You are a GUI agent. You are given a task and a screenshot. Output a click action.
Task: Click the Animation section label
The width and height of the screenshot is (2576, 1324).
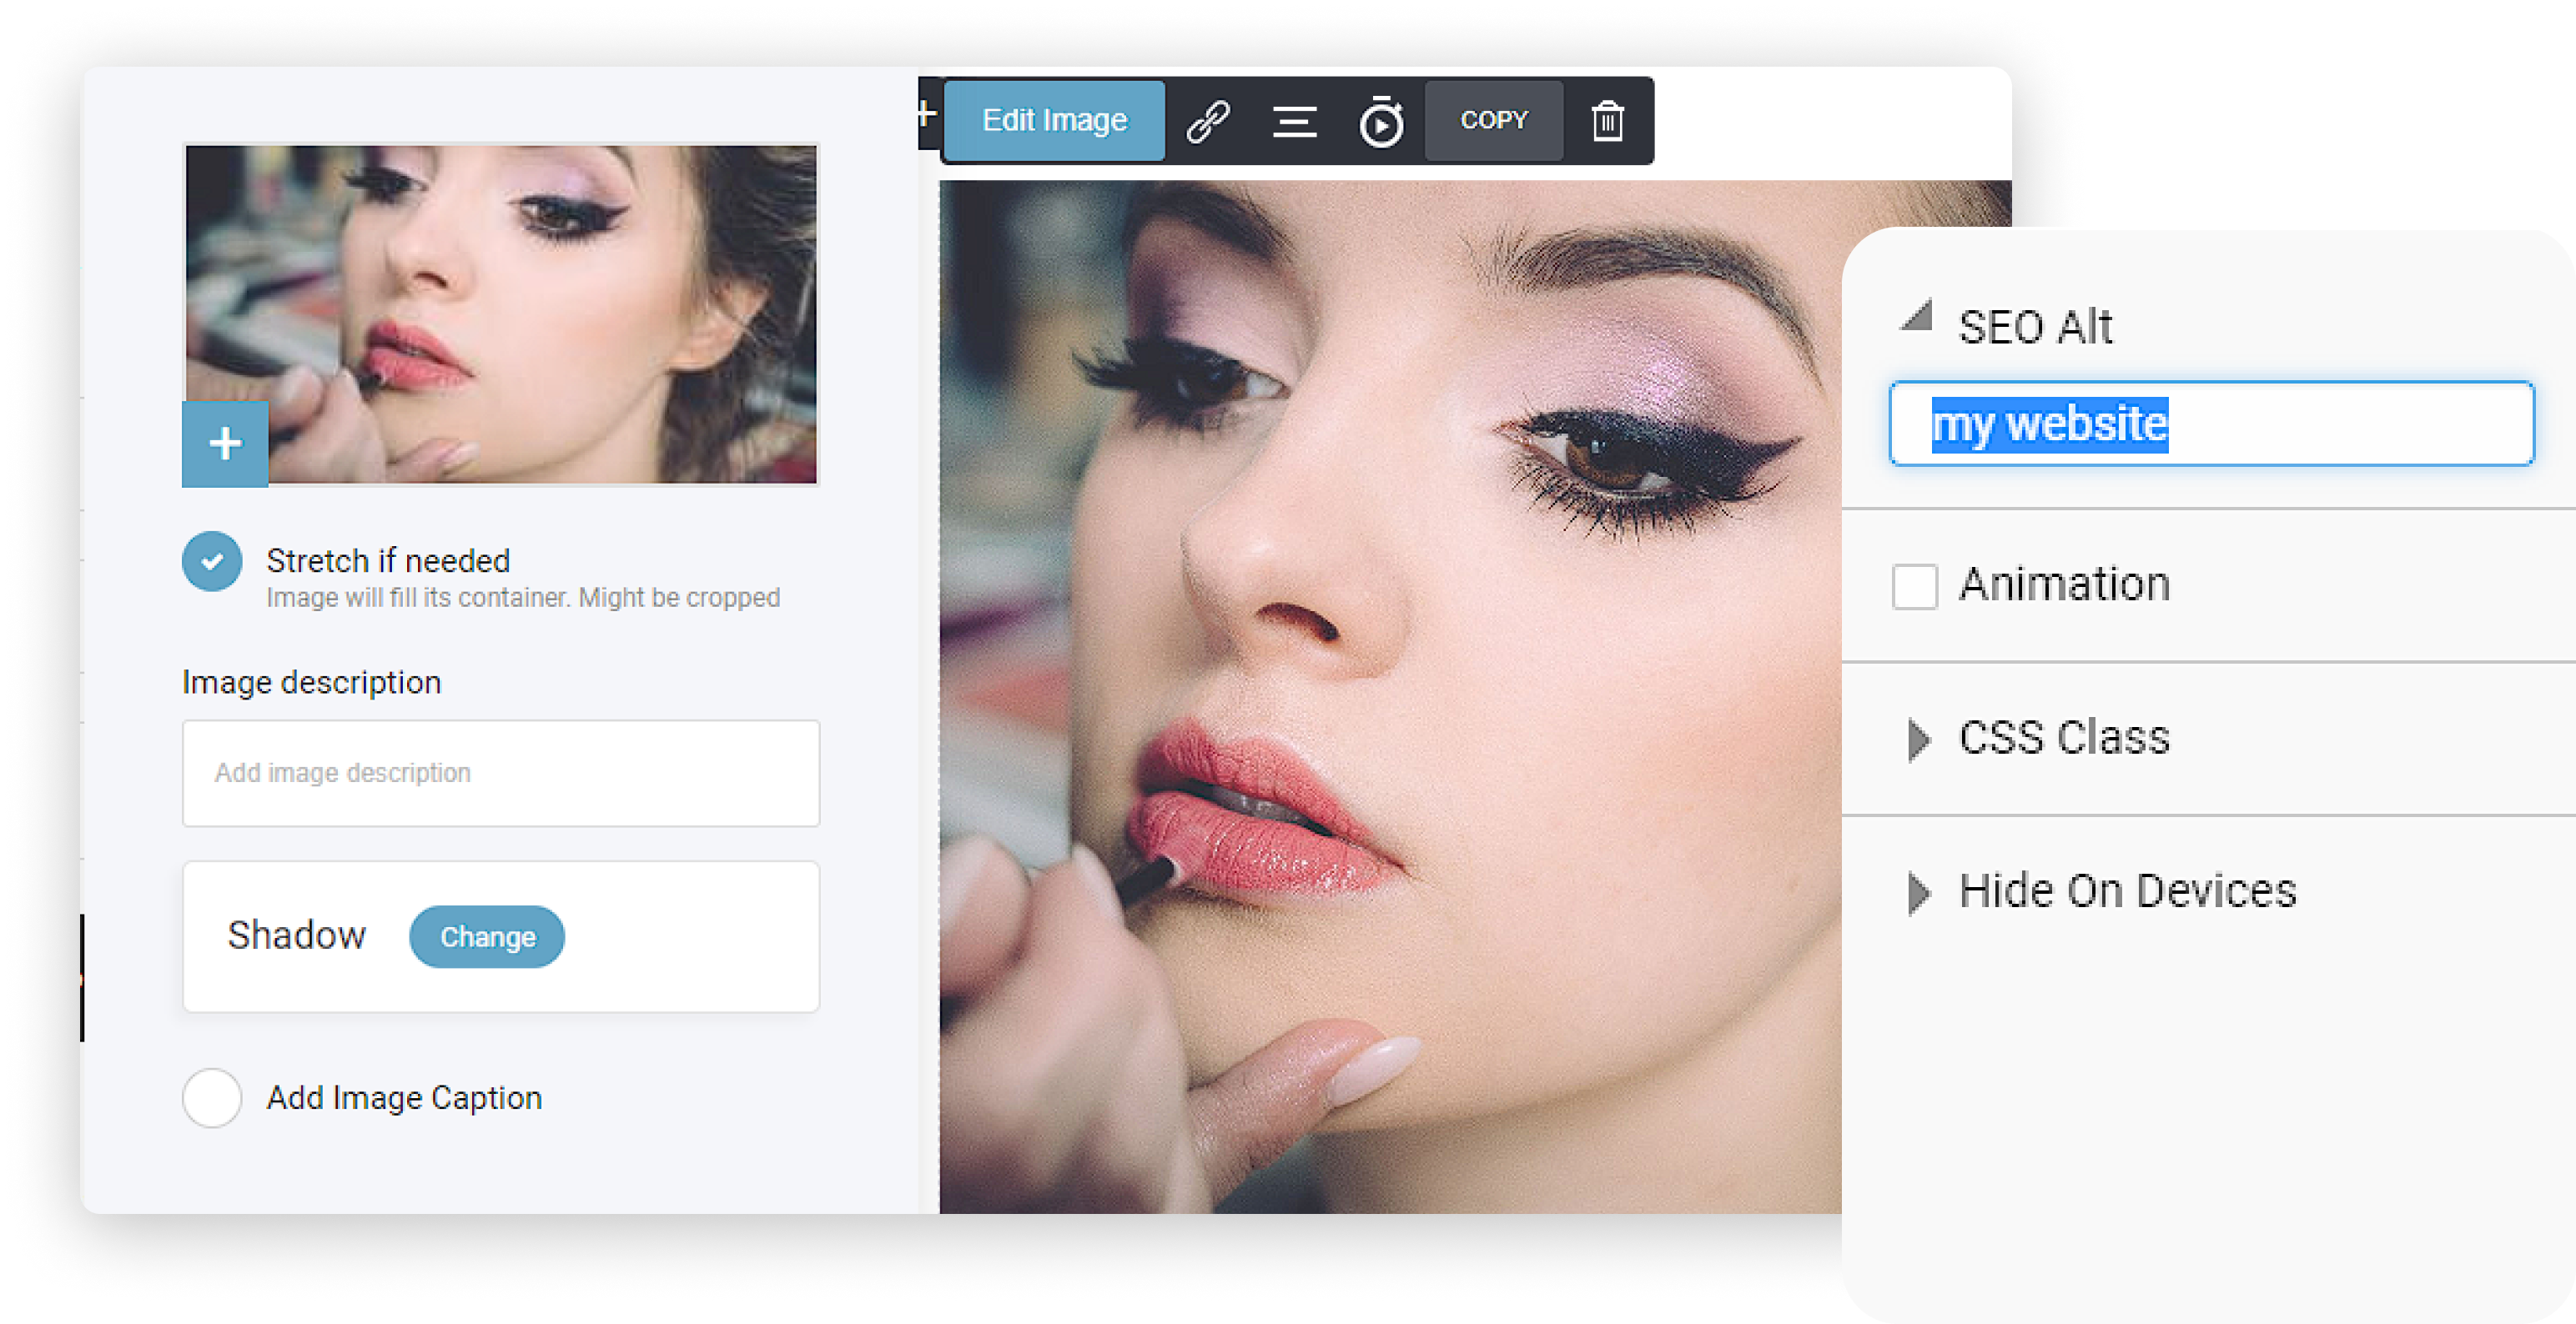point(2055,583)
